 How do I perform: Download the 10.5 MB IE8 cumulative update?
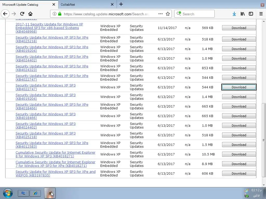coord(239,154)
